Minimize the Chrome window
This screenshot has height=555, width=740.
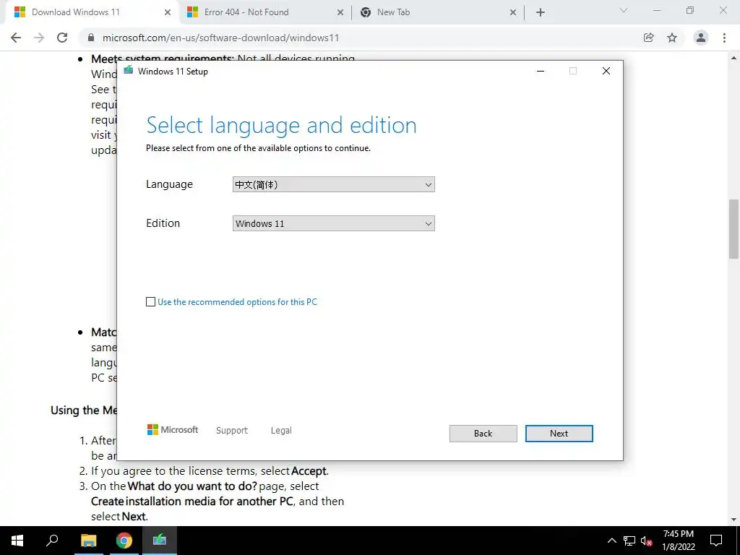tap(657, 10)
